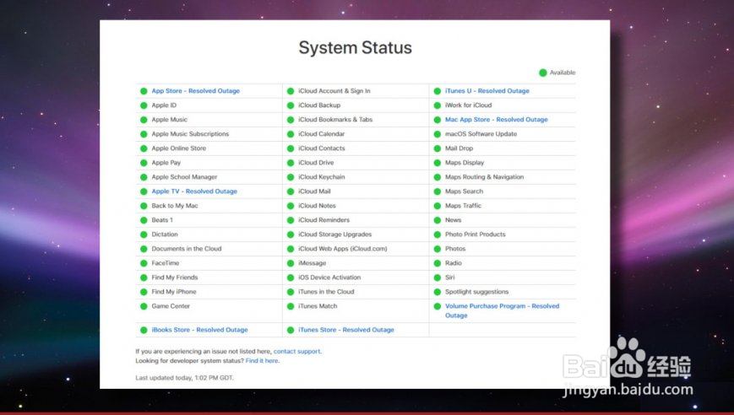The height and width of the screenshot is (415, 734).
Task: Click status dot beside Mail Drop
Action: point(438,148)
